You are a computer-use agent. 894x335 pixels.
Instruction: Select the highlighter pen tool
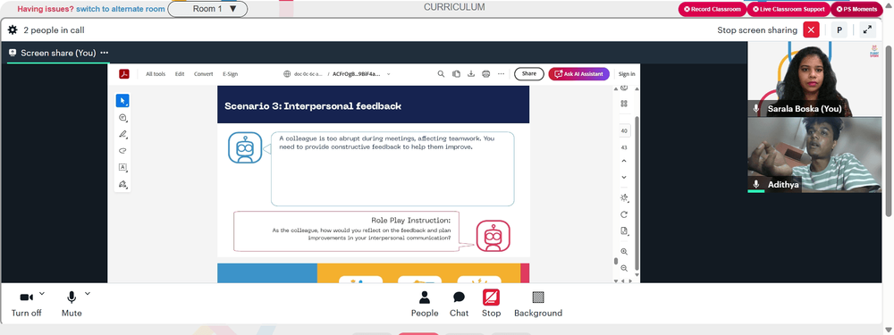coord(122,135)
